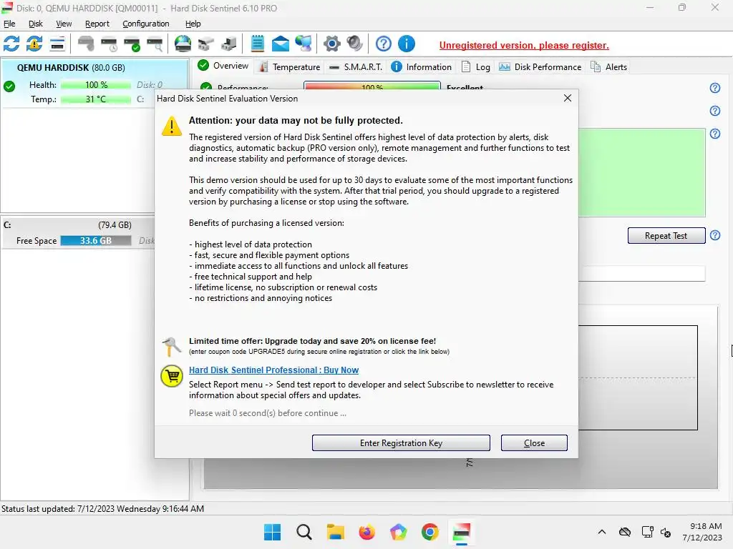Click the Windows Start button

pos(273,532)
